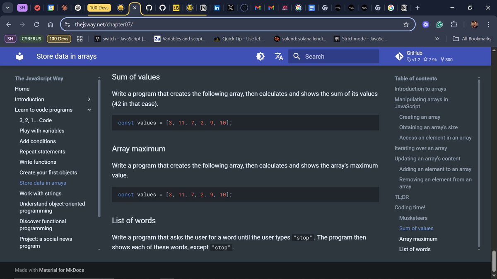Expand the Introduction section in the sidebar
This screenshot has width=497, height=279.
coord(89,99)
